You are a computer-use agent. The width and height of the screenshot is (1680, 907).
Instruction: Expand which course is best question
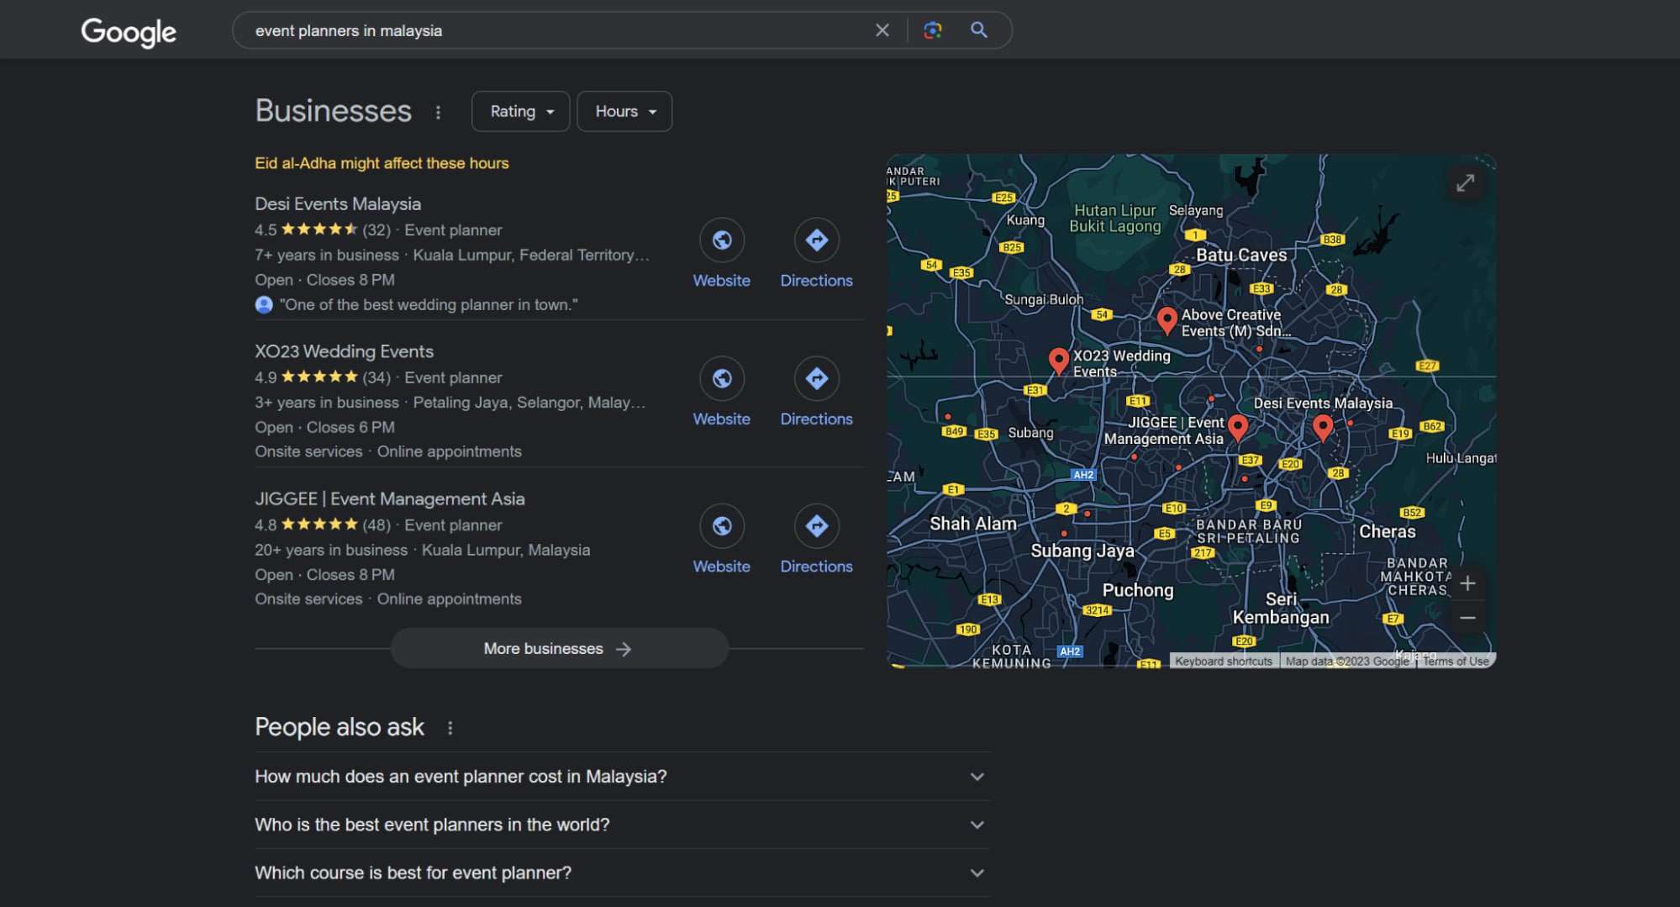[x=623, y=873]
